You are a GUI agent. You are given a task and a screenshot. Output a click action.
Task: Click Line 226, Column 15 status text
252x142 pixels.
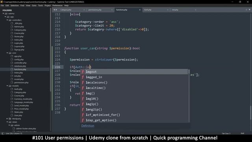(x=14, y=133)
